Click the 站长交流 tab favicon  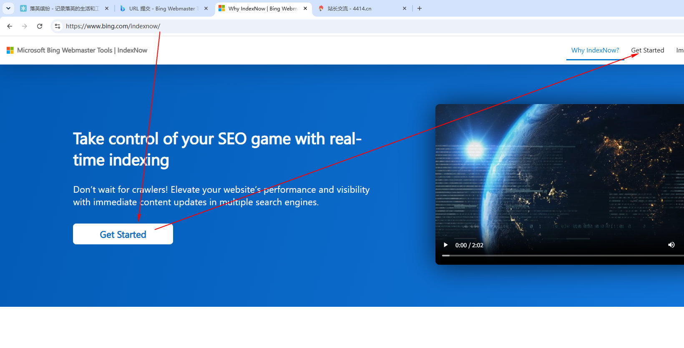[x=321, y=8]
